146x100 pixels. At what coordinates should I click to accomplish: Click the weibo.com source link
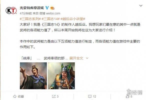pyautogui.click(x=53, y=13)
